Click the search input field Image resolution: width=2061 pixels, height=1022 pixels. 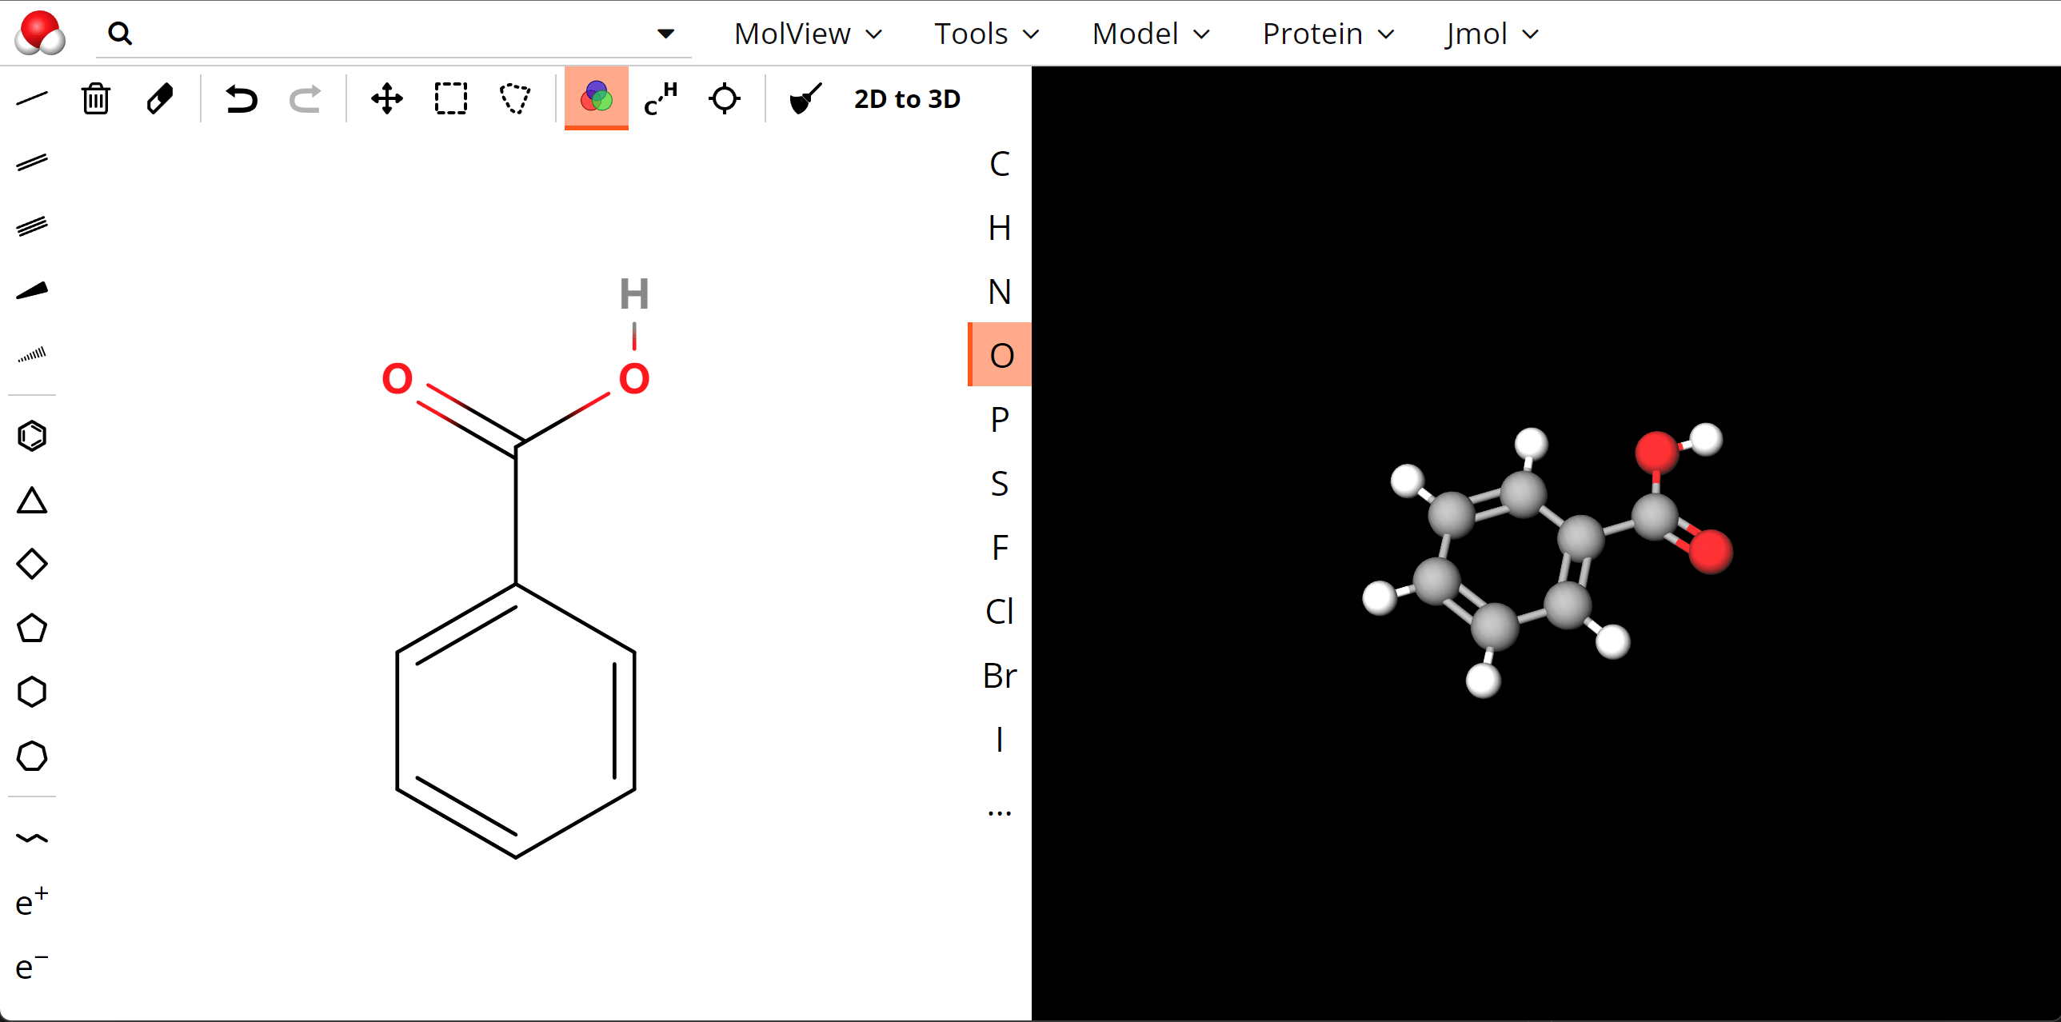coord(392,34)
